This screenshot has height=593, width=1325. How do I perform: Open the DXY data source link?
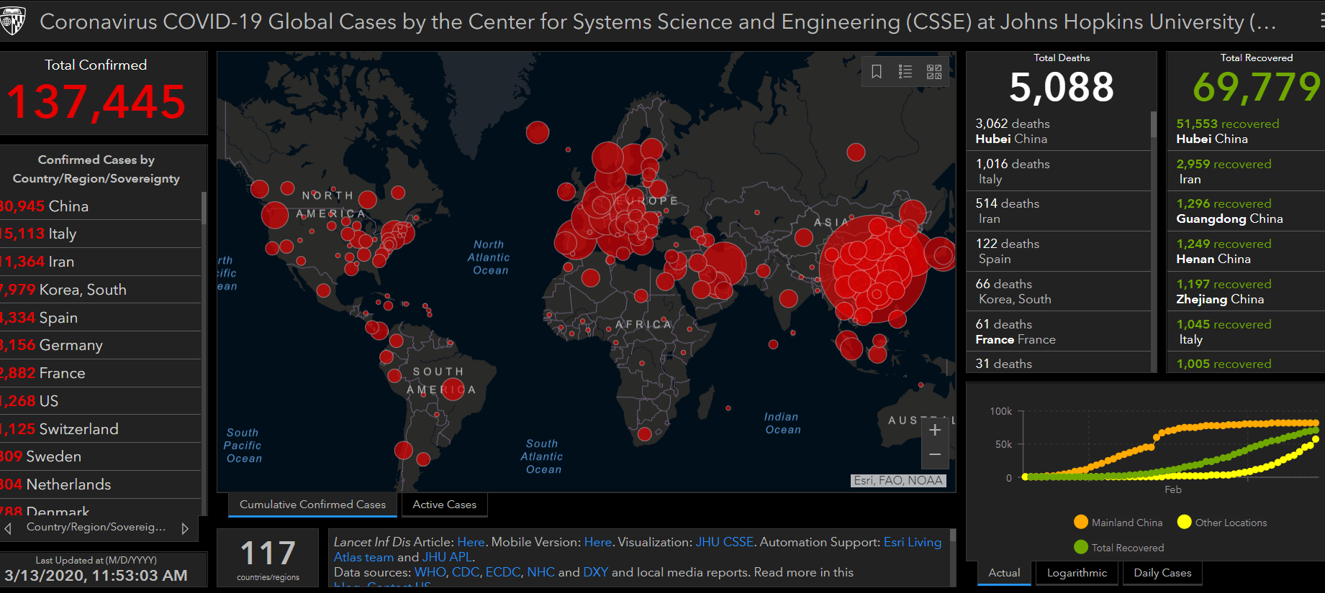point(595,572)
